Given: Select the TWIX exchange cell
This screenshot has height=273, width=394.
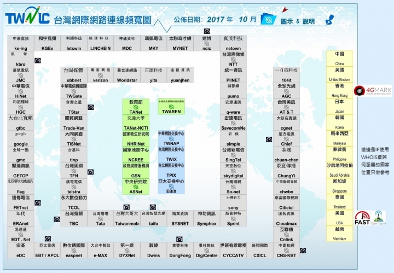Looking at the screenshot, I should [171, 154].
